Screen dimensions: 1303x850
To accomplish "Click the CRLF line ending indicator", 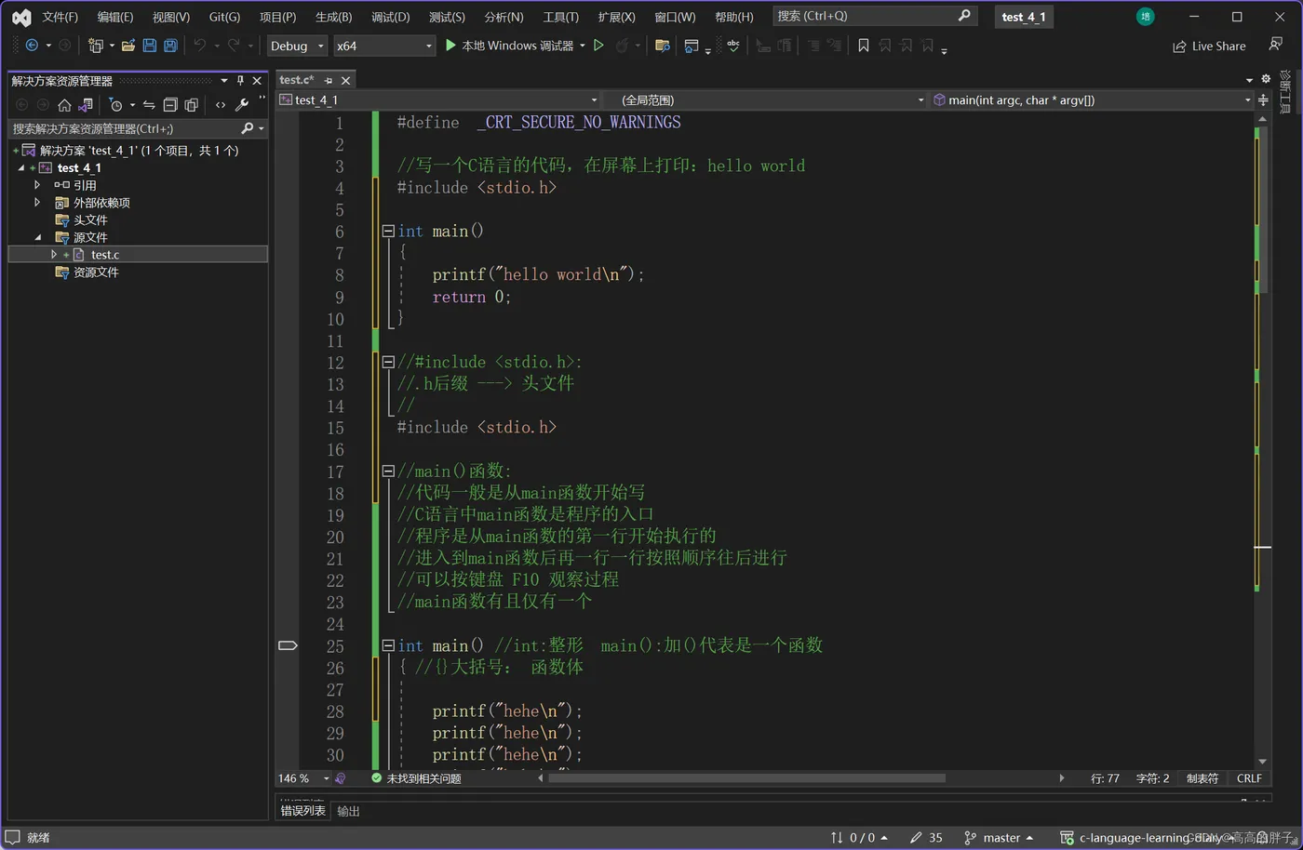I will [1249, 778].
